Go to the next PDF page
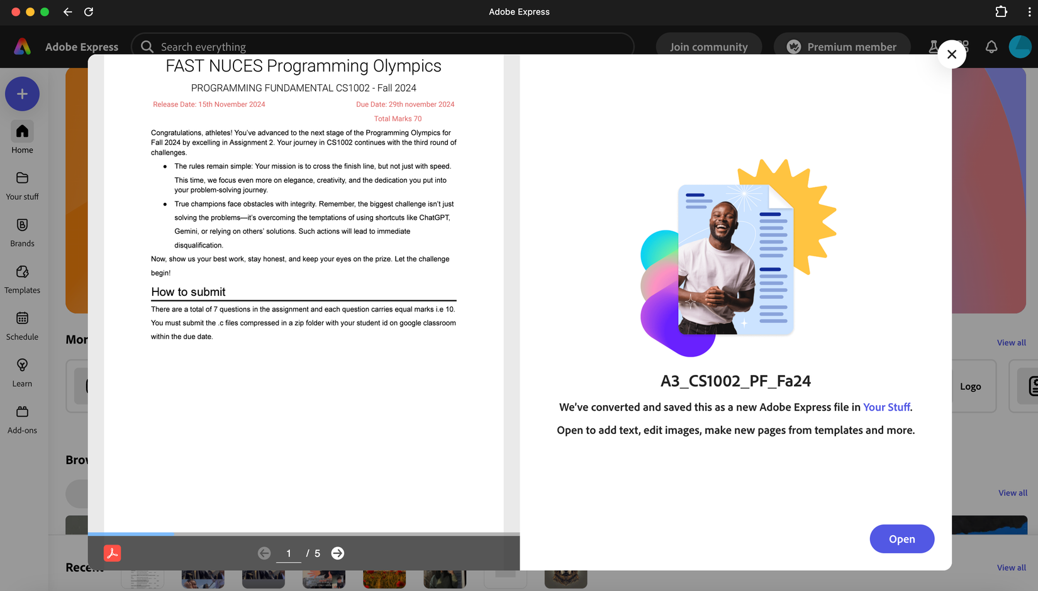 (x=338, y=553)
